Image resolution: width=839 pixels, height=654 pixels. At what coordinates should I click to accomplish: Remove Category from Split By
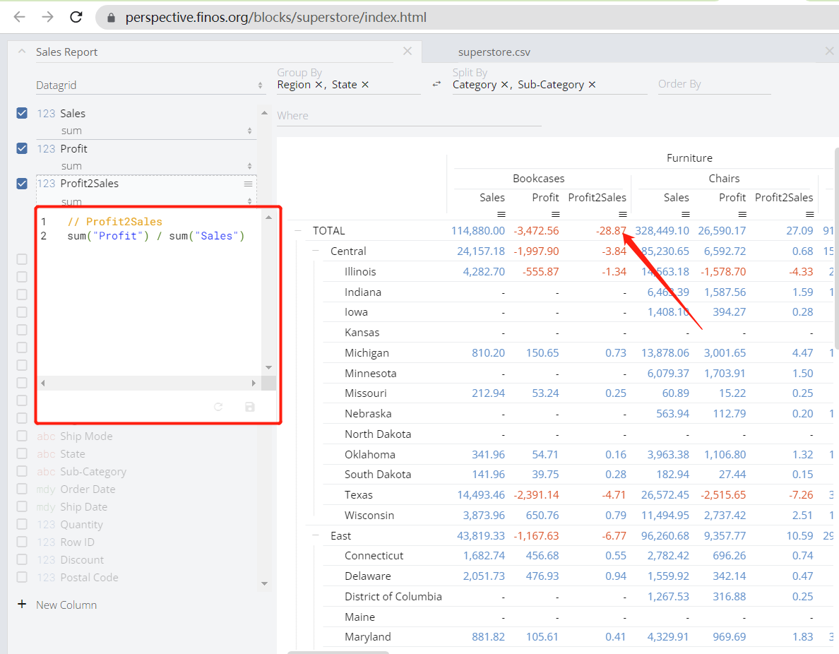(x=504, y=85)
